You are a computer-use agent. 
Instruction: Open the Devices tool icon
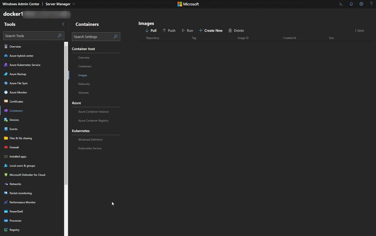click(x=6, y=120)
